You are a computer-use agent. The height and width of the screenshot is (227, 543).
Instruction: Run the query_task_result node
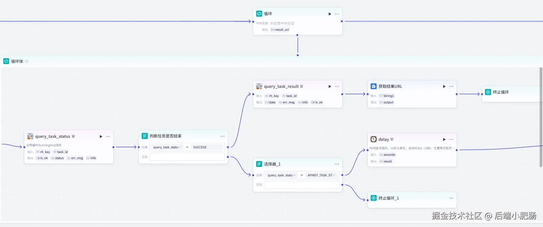click(x=330, y=86)
